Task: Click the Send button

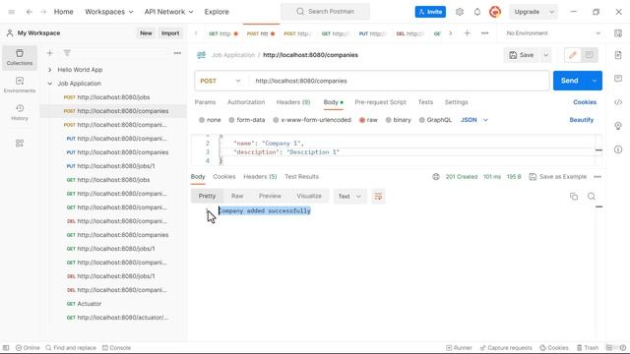Action: point(570,81)
